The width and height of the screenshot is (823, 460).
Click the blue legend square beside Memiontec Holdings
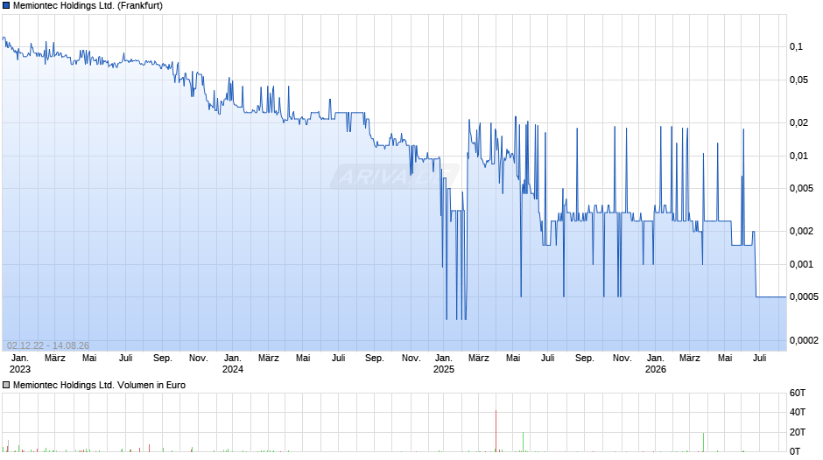[x=6, y=6]
